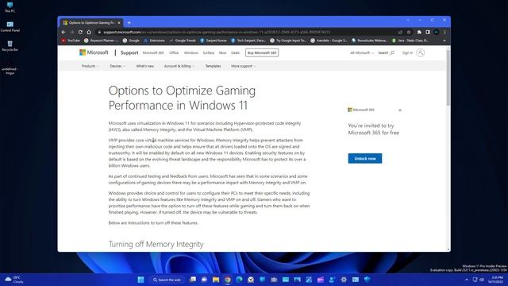Expand the All Microsoft dropdown
The width and height of the screenshot is (508, 286).
tap(362, 53)
